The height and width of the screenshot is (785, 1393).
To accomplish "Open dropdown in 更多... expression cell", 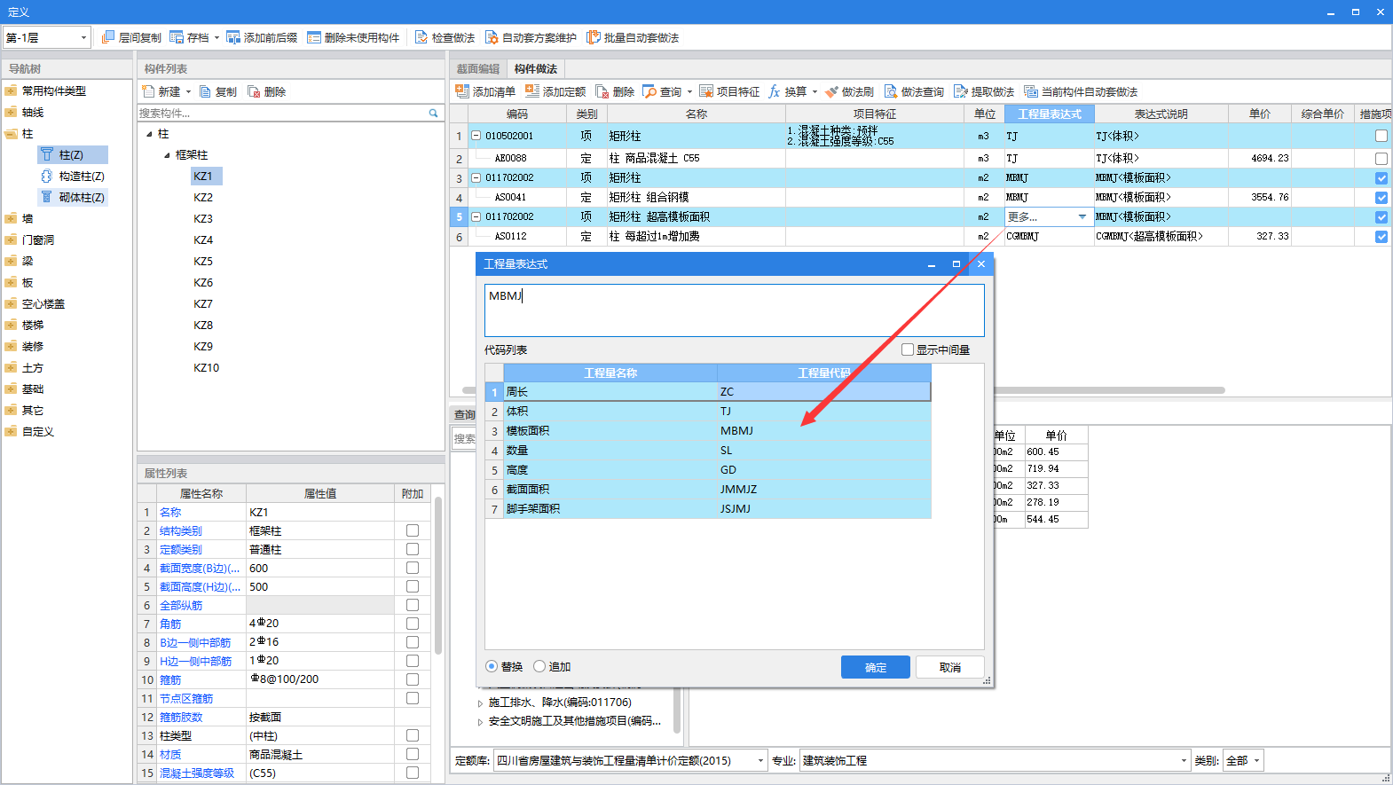I will click(x=1082, y=216).
